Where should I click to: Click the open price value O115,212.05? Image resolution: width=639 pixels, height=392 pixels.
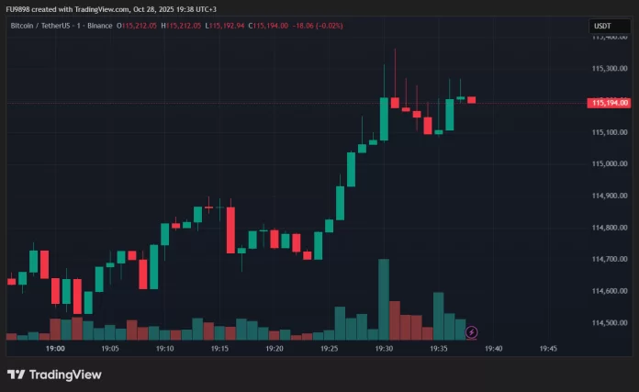click(x=137, y=26)
